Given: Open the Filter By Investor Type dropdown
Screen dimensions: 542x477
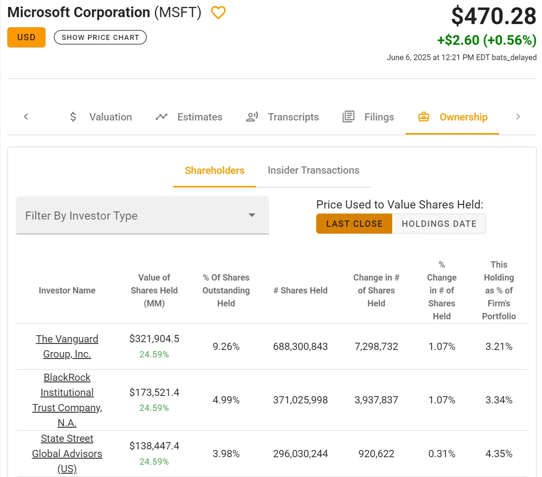Looking at the screenshot, I should (x=142, y=215).
